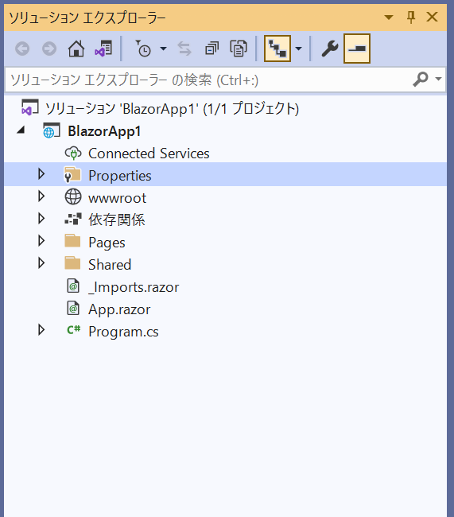This screenshot has height=517, width=454.
Task: Collapse the BlazorApp1 project node
Action: click(x=21, y=130)
